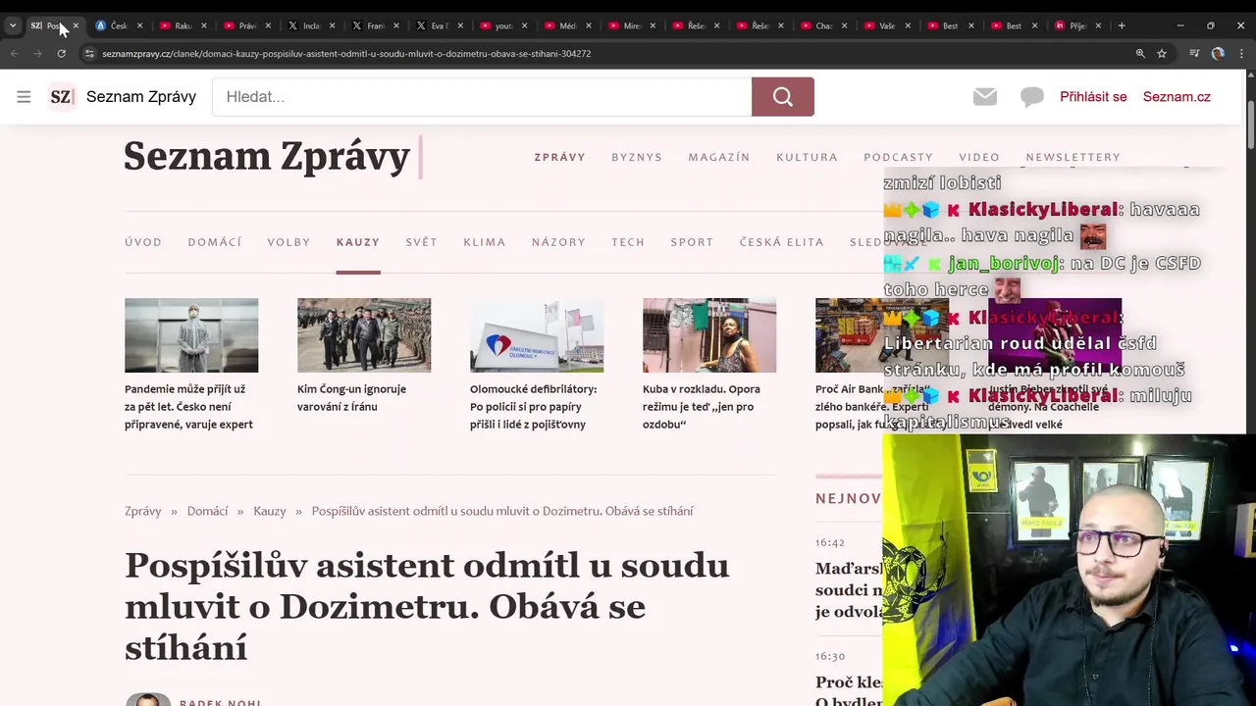Open the chat bubble icon in header

tap(1031, 96)
